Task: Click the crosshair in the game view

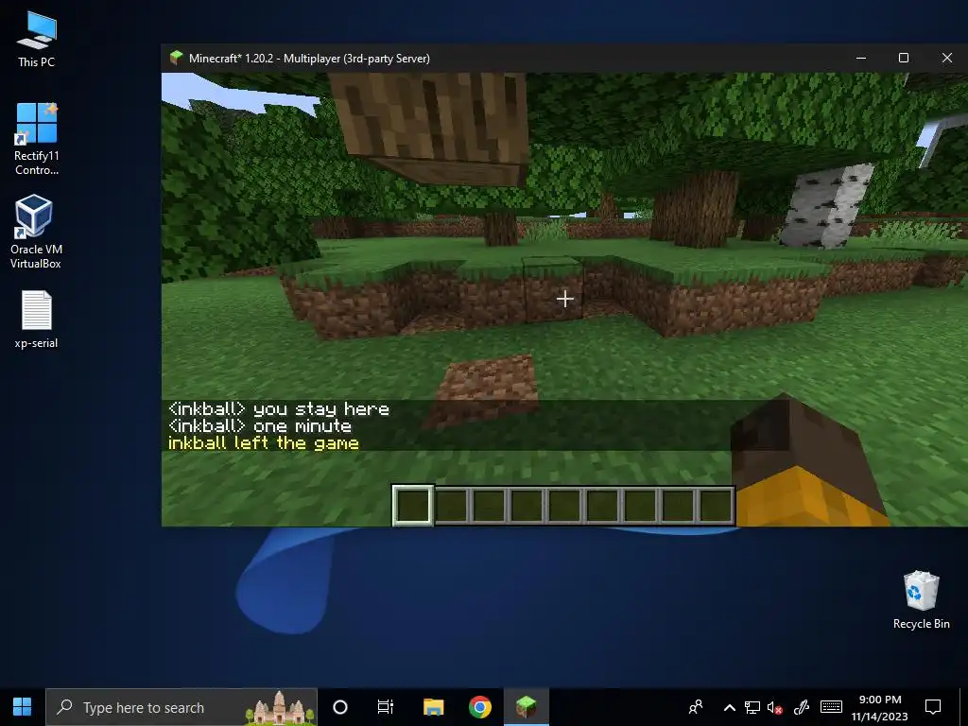Action: pos(565,299)
